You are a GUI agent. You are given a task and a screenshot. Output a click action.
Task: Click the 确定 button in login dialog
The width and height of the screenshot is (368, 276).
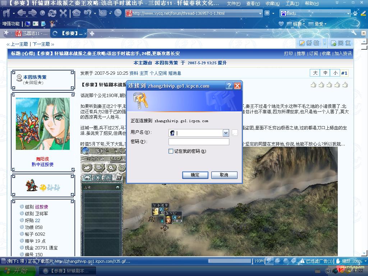coord(195,175)
